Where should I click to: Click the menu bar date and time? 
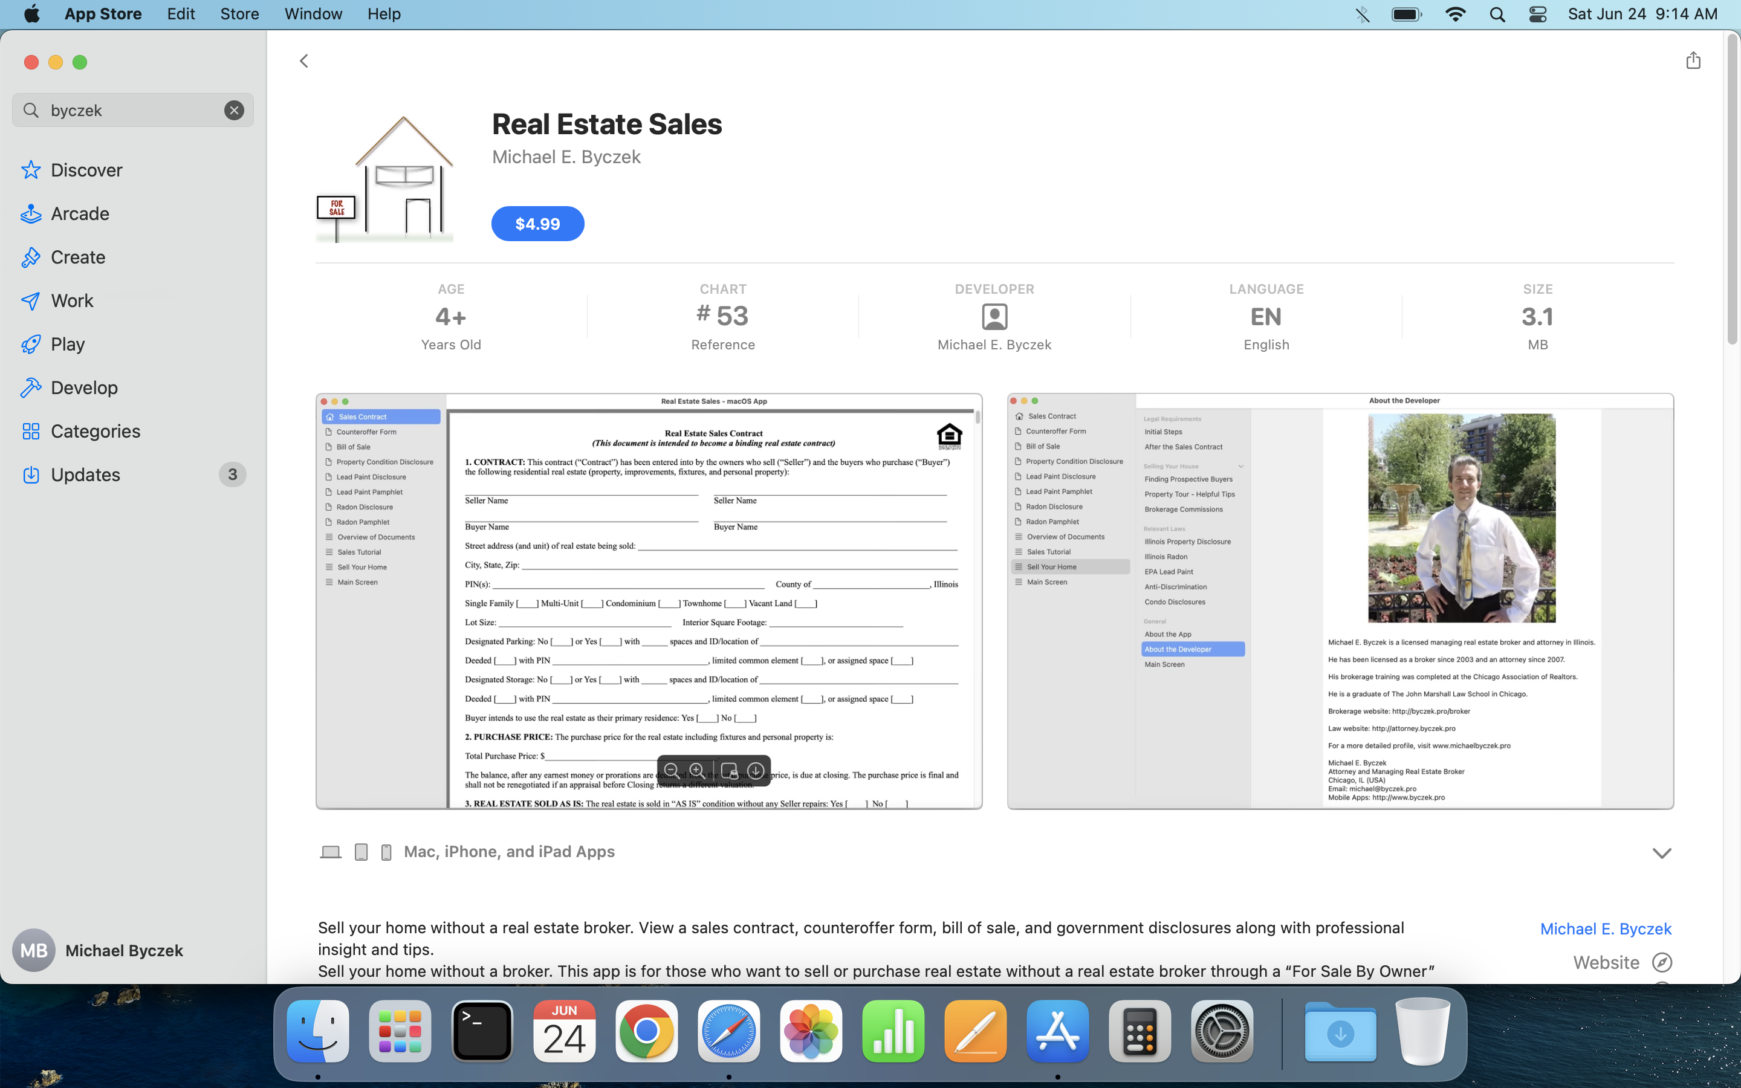(x=1642, y=14)
